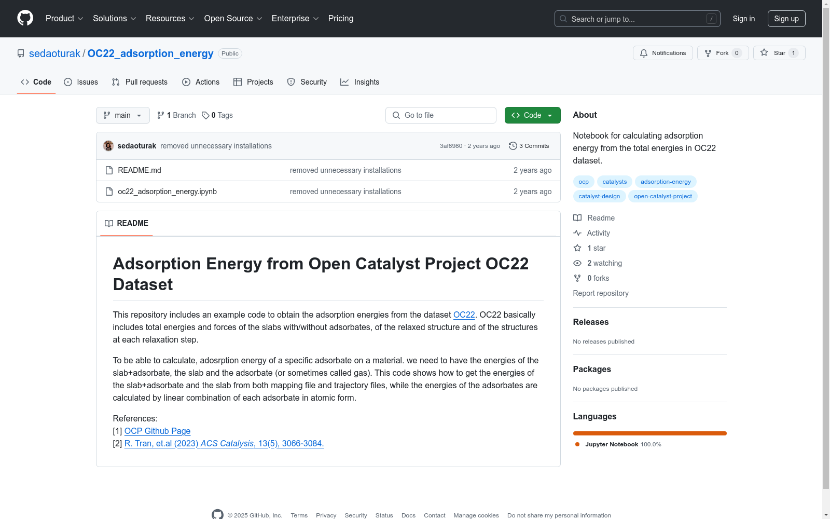Click the star icon in Star button

(764, 52)
